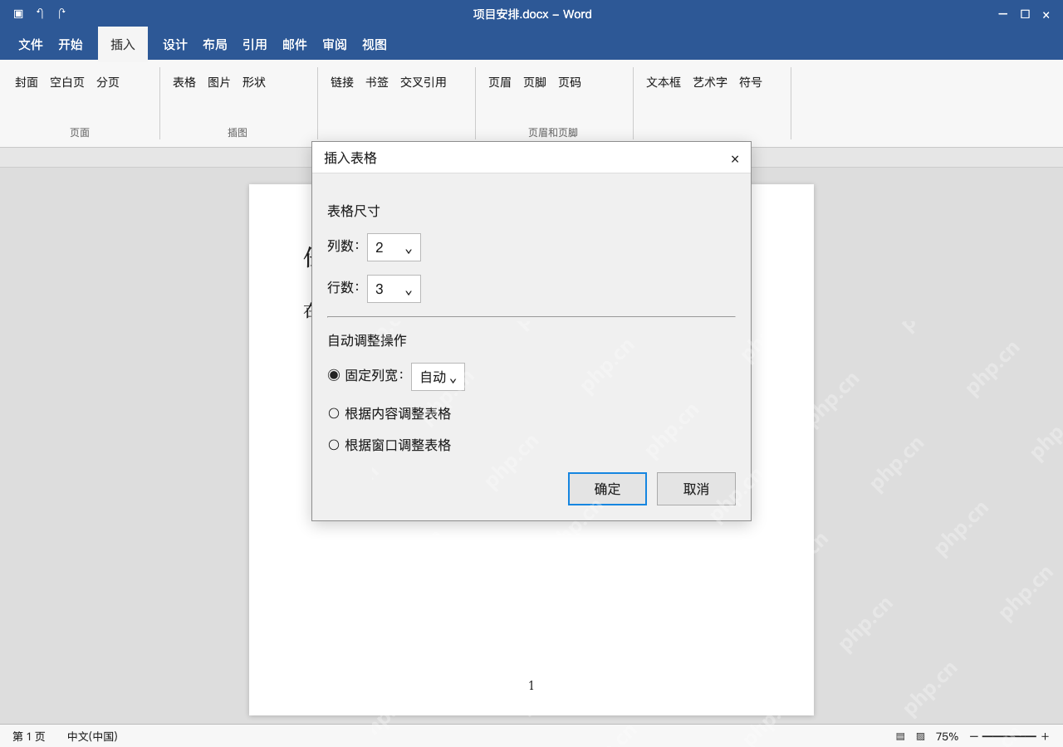Click 分页 page break command
Screen dimensions: 1063x747
(x=108, y=82)
